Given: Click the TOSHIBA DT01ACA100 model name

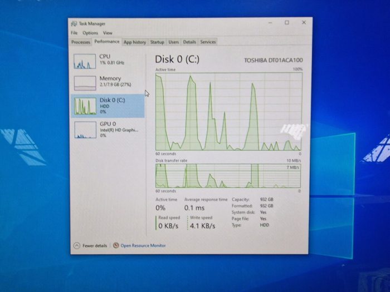Looking at the screenshot, I should [x=274, y=60].
